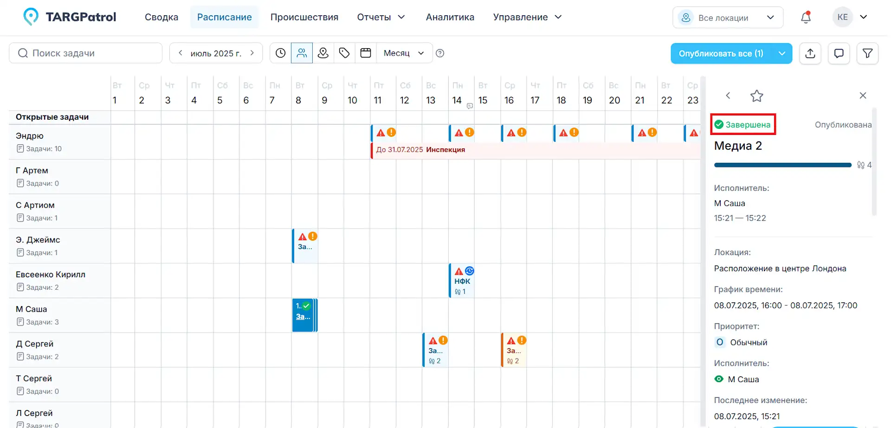Click the Медиа 2 progress bar
The width and height of the screenshot is (891, 428).
coord(782,165)
